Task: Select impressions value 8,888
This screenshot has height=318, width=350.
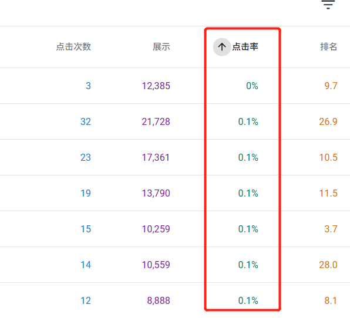Action: coord(159,300)
